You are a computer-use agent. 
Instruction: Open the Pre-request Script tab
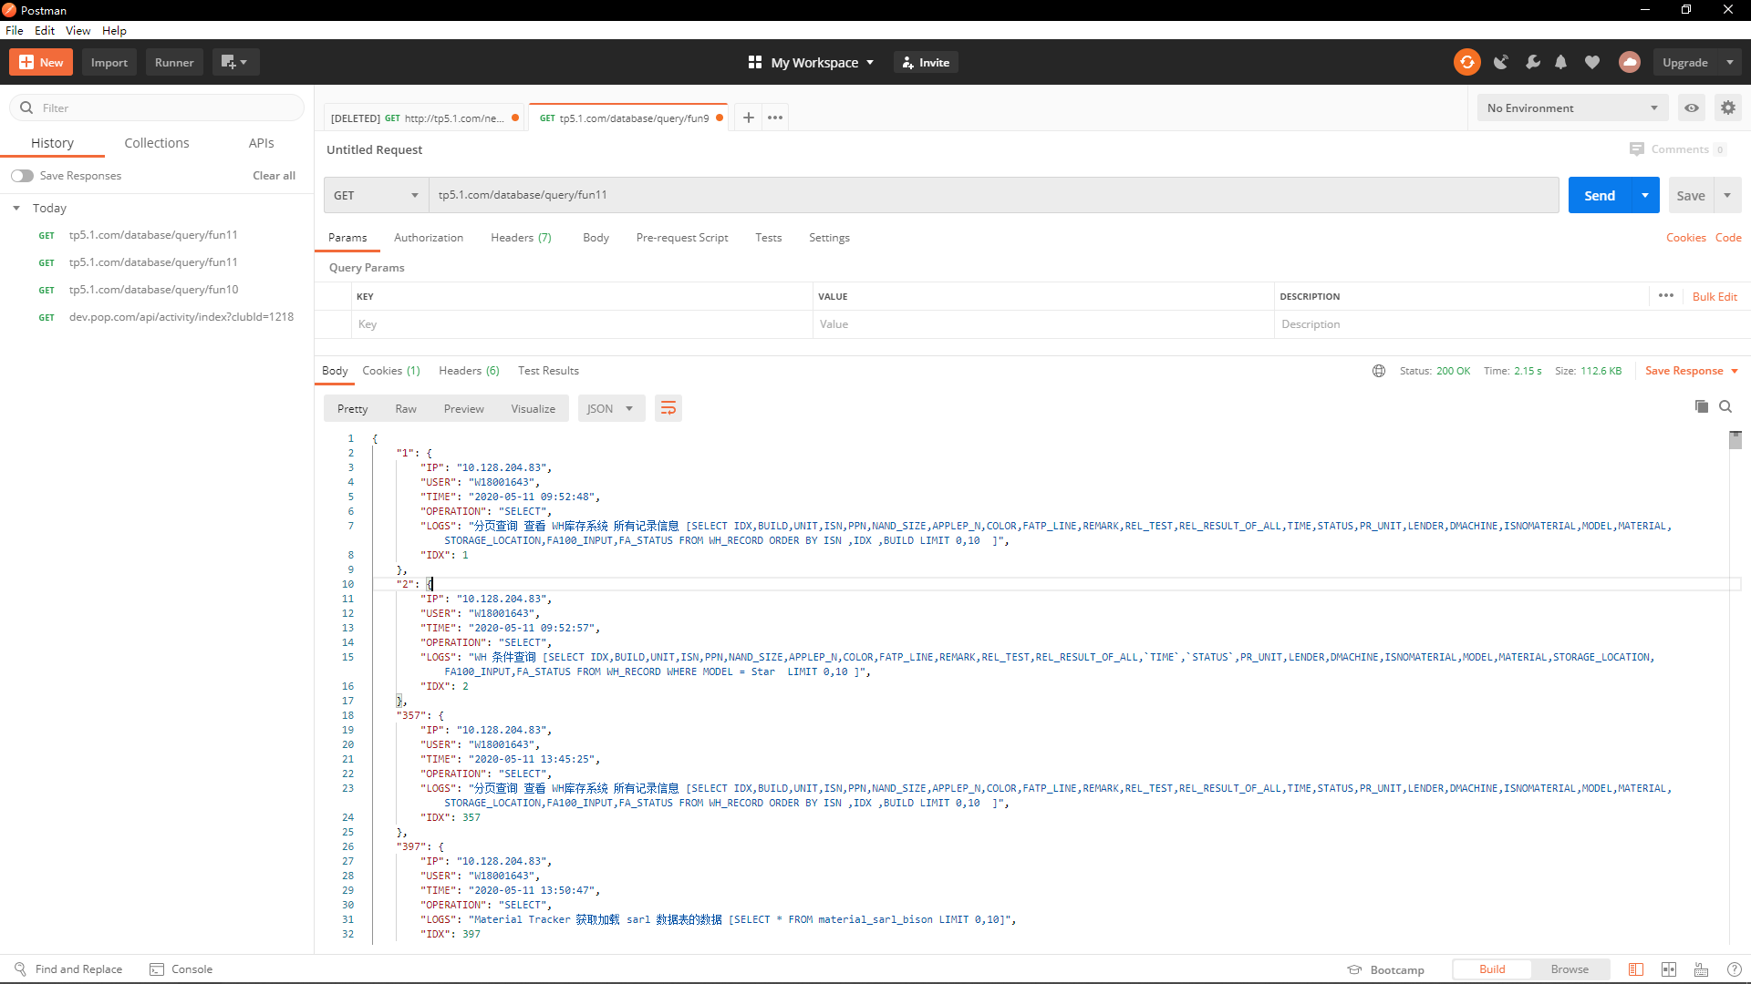click(682, 238)
